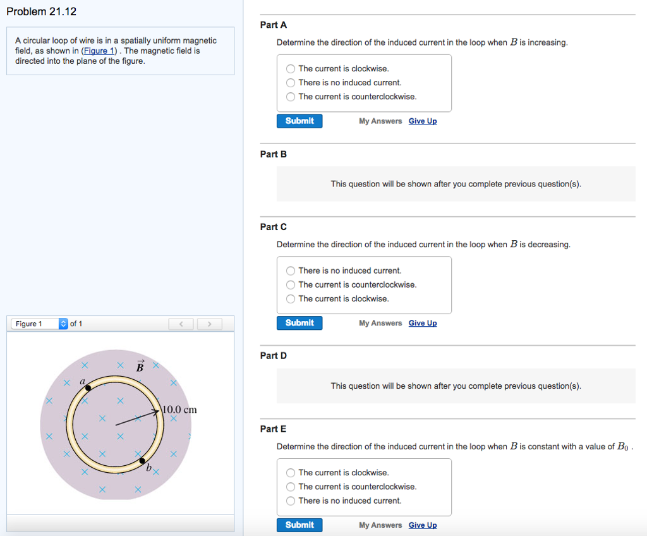
Task: Select 'There is no induced current' in Part A
Action: click(291, 83)
